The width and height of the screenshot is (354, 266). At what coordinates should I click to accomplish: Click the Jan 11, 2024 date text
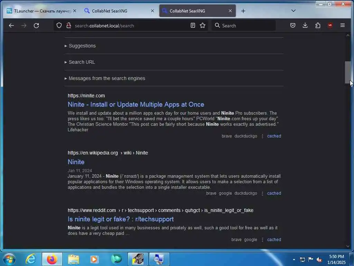click(x=80, y=170)
